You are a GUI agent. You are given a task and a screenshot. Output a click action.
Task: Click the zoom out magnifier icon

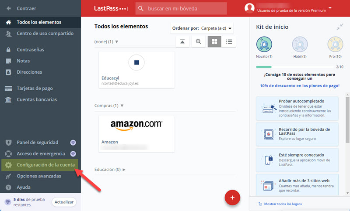click(198, 41)
